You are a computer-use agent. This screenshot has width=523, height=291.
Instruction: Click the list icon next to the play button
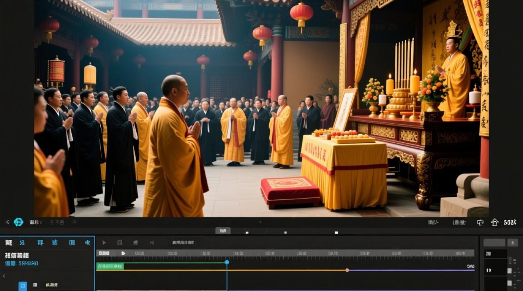click(x=119, y=242)
